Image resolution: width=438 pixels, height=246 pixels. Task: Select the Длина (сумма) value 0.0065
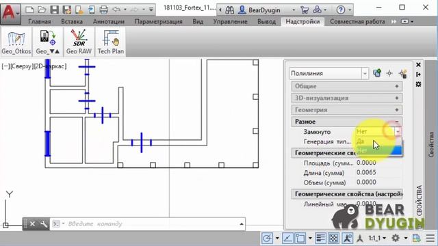click(366, 172)
